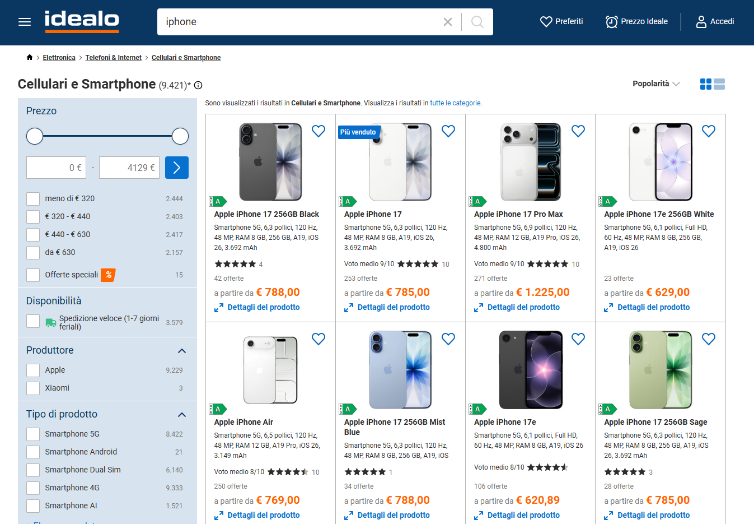This screenshot has height=524, width=754.
Task: Check the Smartphone 4G filter
Action: (33, 488)
